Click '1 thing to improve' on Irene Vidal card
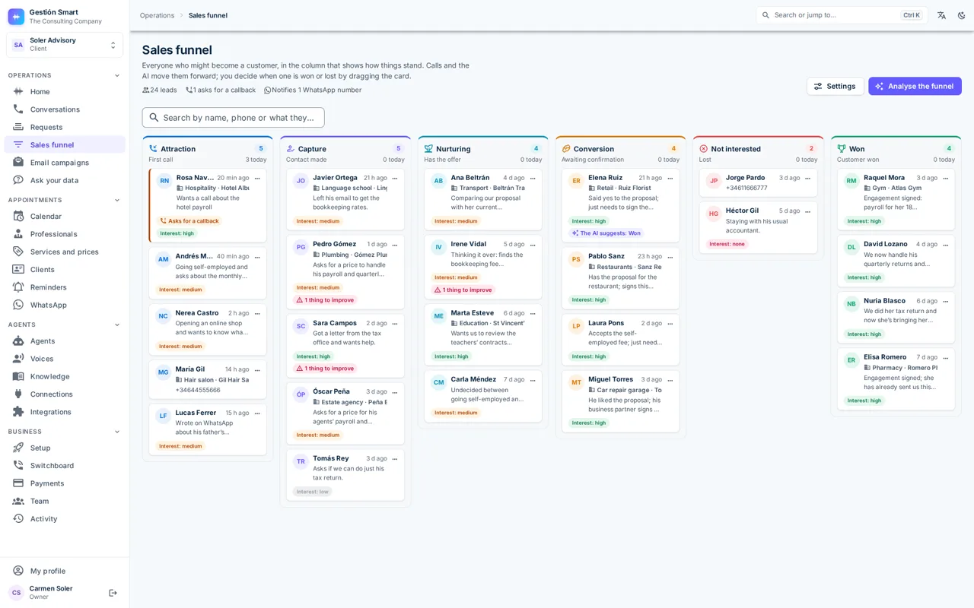 [463, 290]
